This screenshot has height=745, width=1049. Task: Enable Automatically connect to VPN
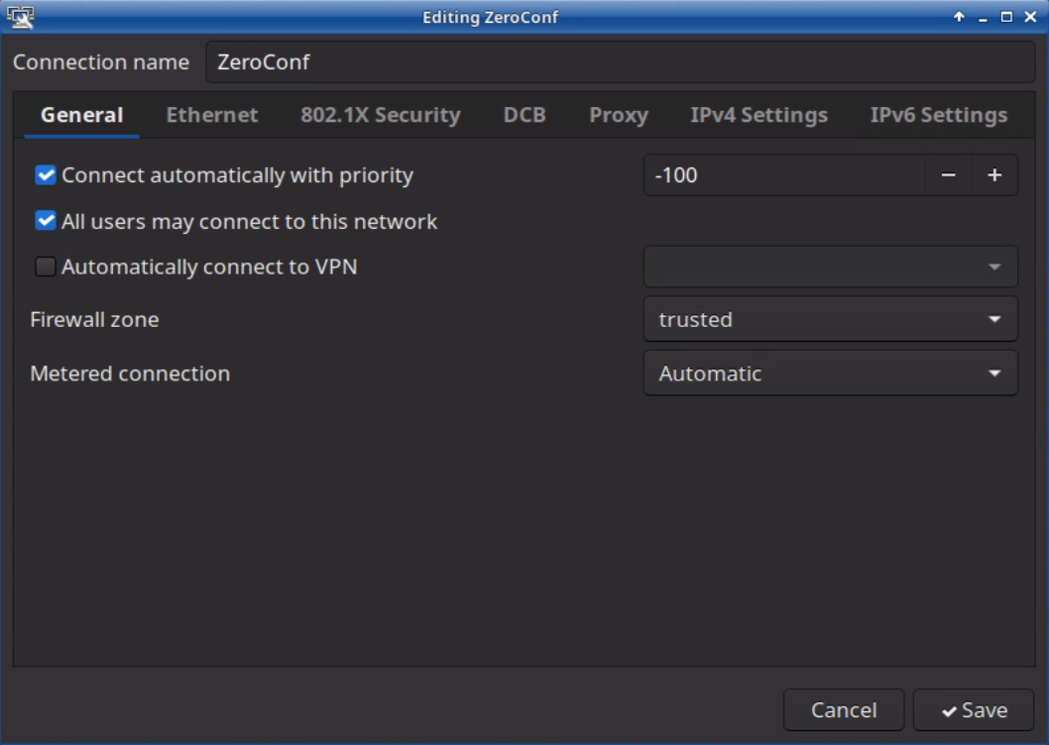pyautogui.click(x=46, y=266)
